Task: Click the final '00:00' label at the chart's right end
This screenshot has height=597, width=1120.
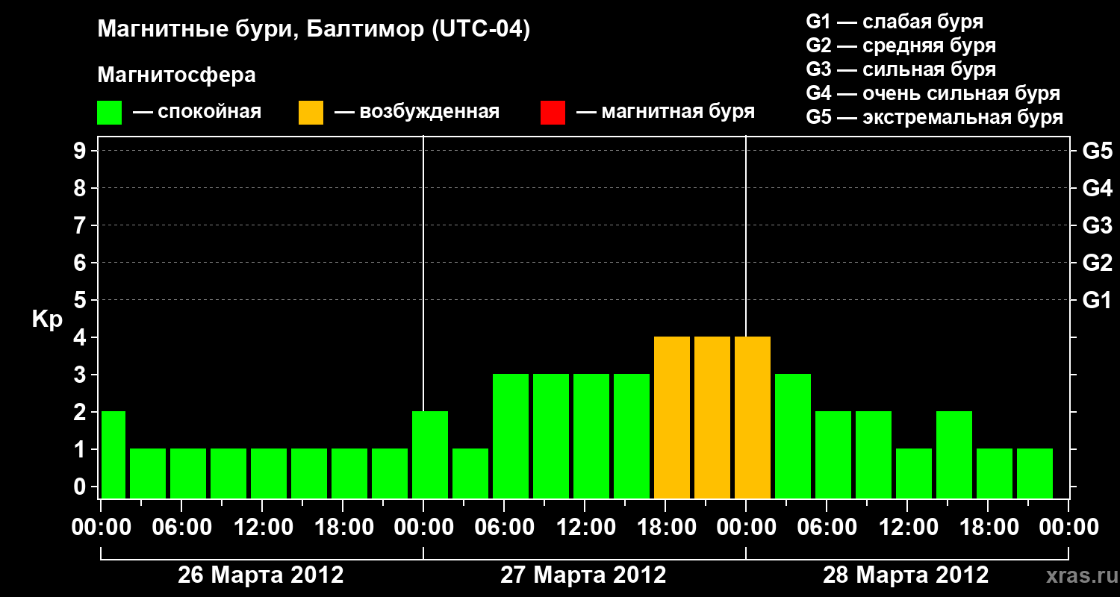Action: [1068, 528]
